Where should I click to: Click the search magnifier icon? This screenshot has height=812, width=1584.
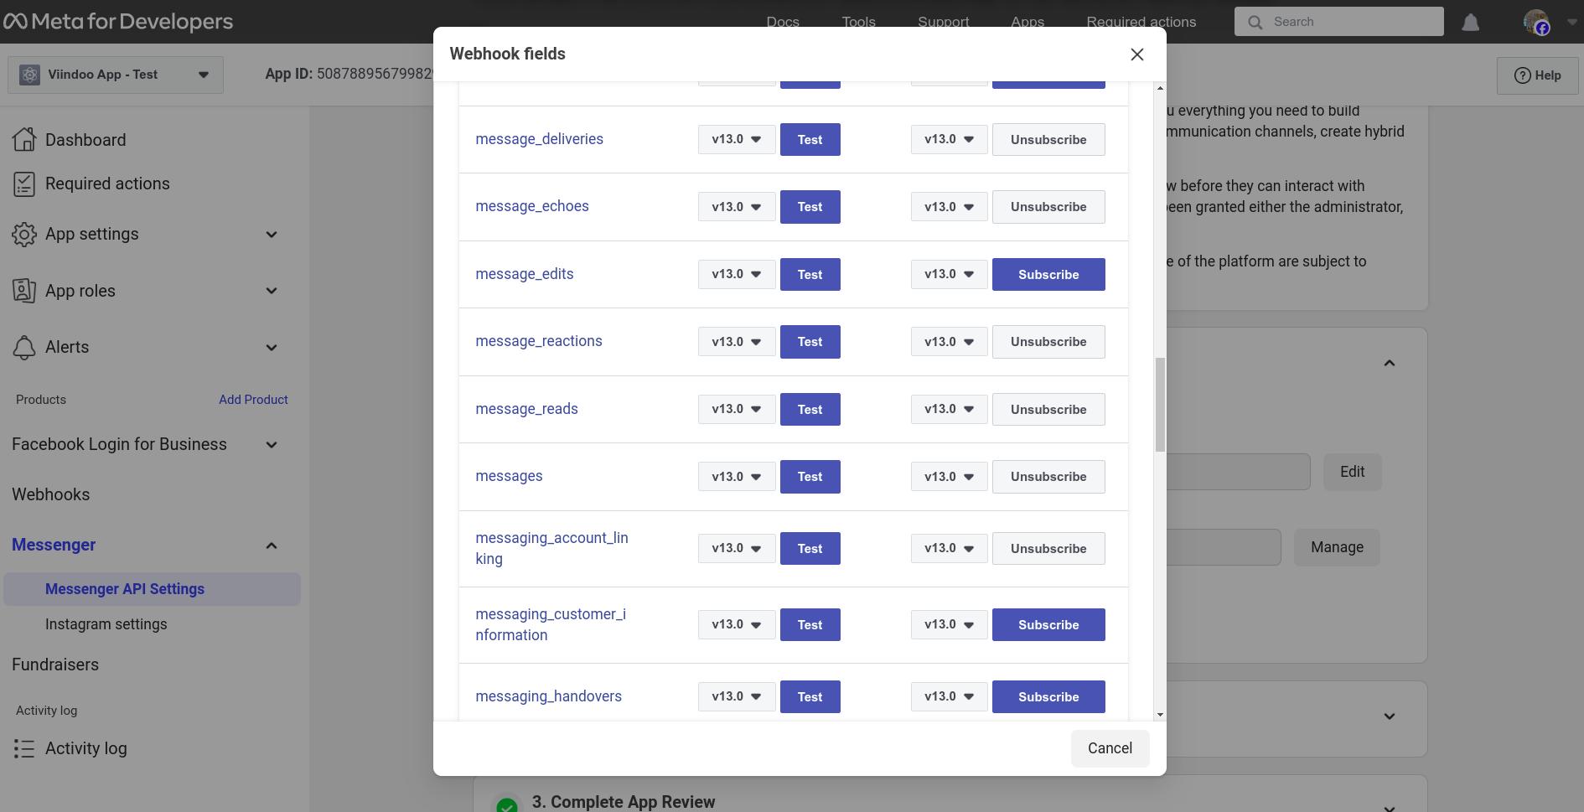(x=1255, y=22)
